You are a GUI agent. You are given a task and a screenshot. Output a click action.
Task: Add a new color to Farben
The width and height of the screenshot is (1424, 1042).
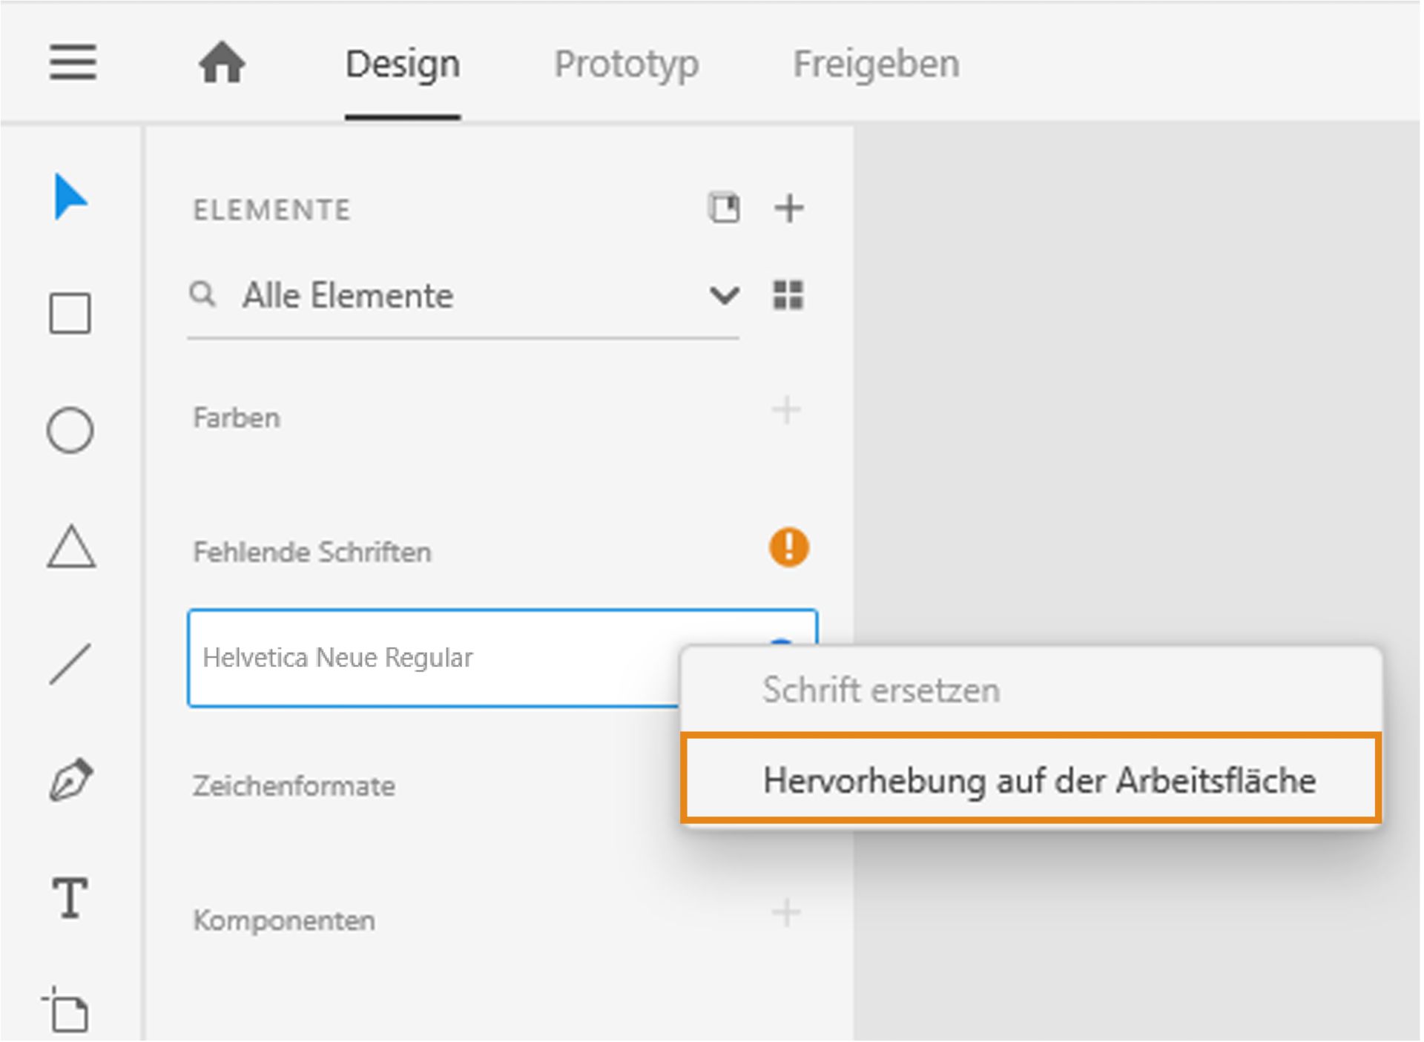788,409
